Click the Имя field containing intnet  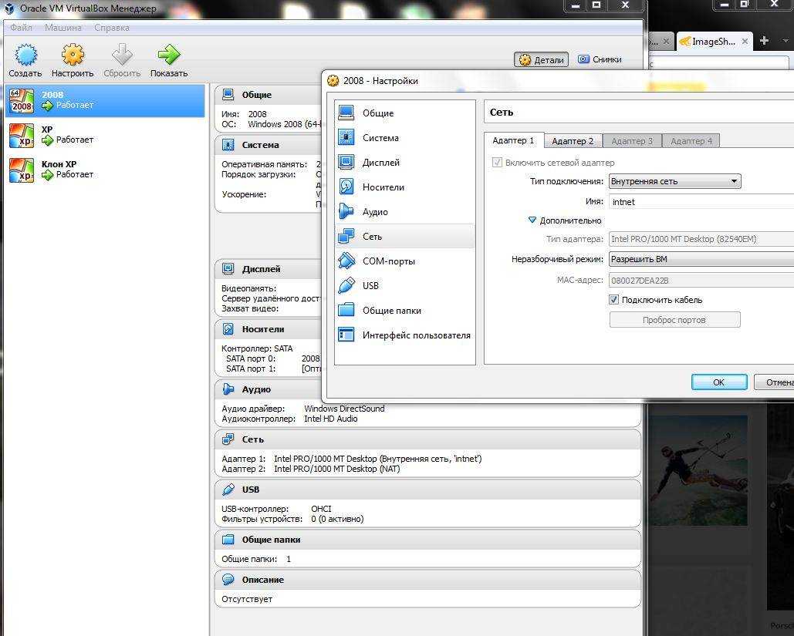click(x=701, y=201)
